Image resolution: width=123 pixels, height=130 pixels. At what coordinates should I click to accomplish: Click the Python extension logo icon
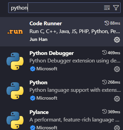15,91
